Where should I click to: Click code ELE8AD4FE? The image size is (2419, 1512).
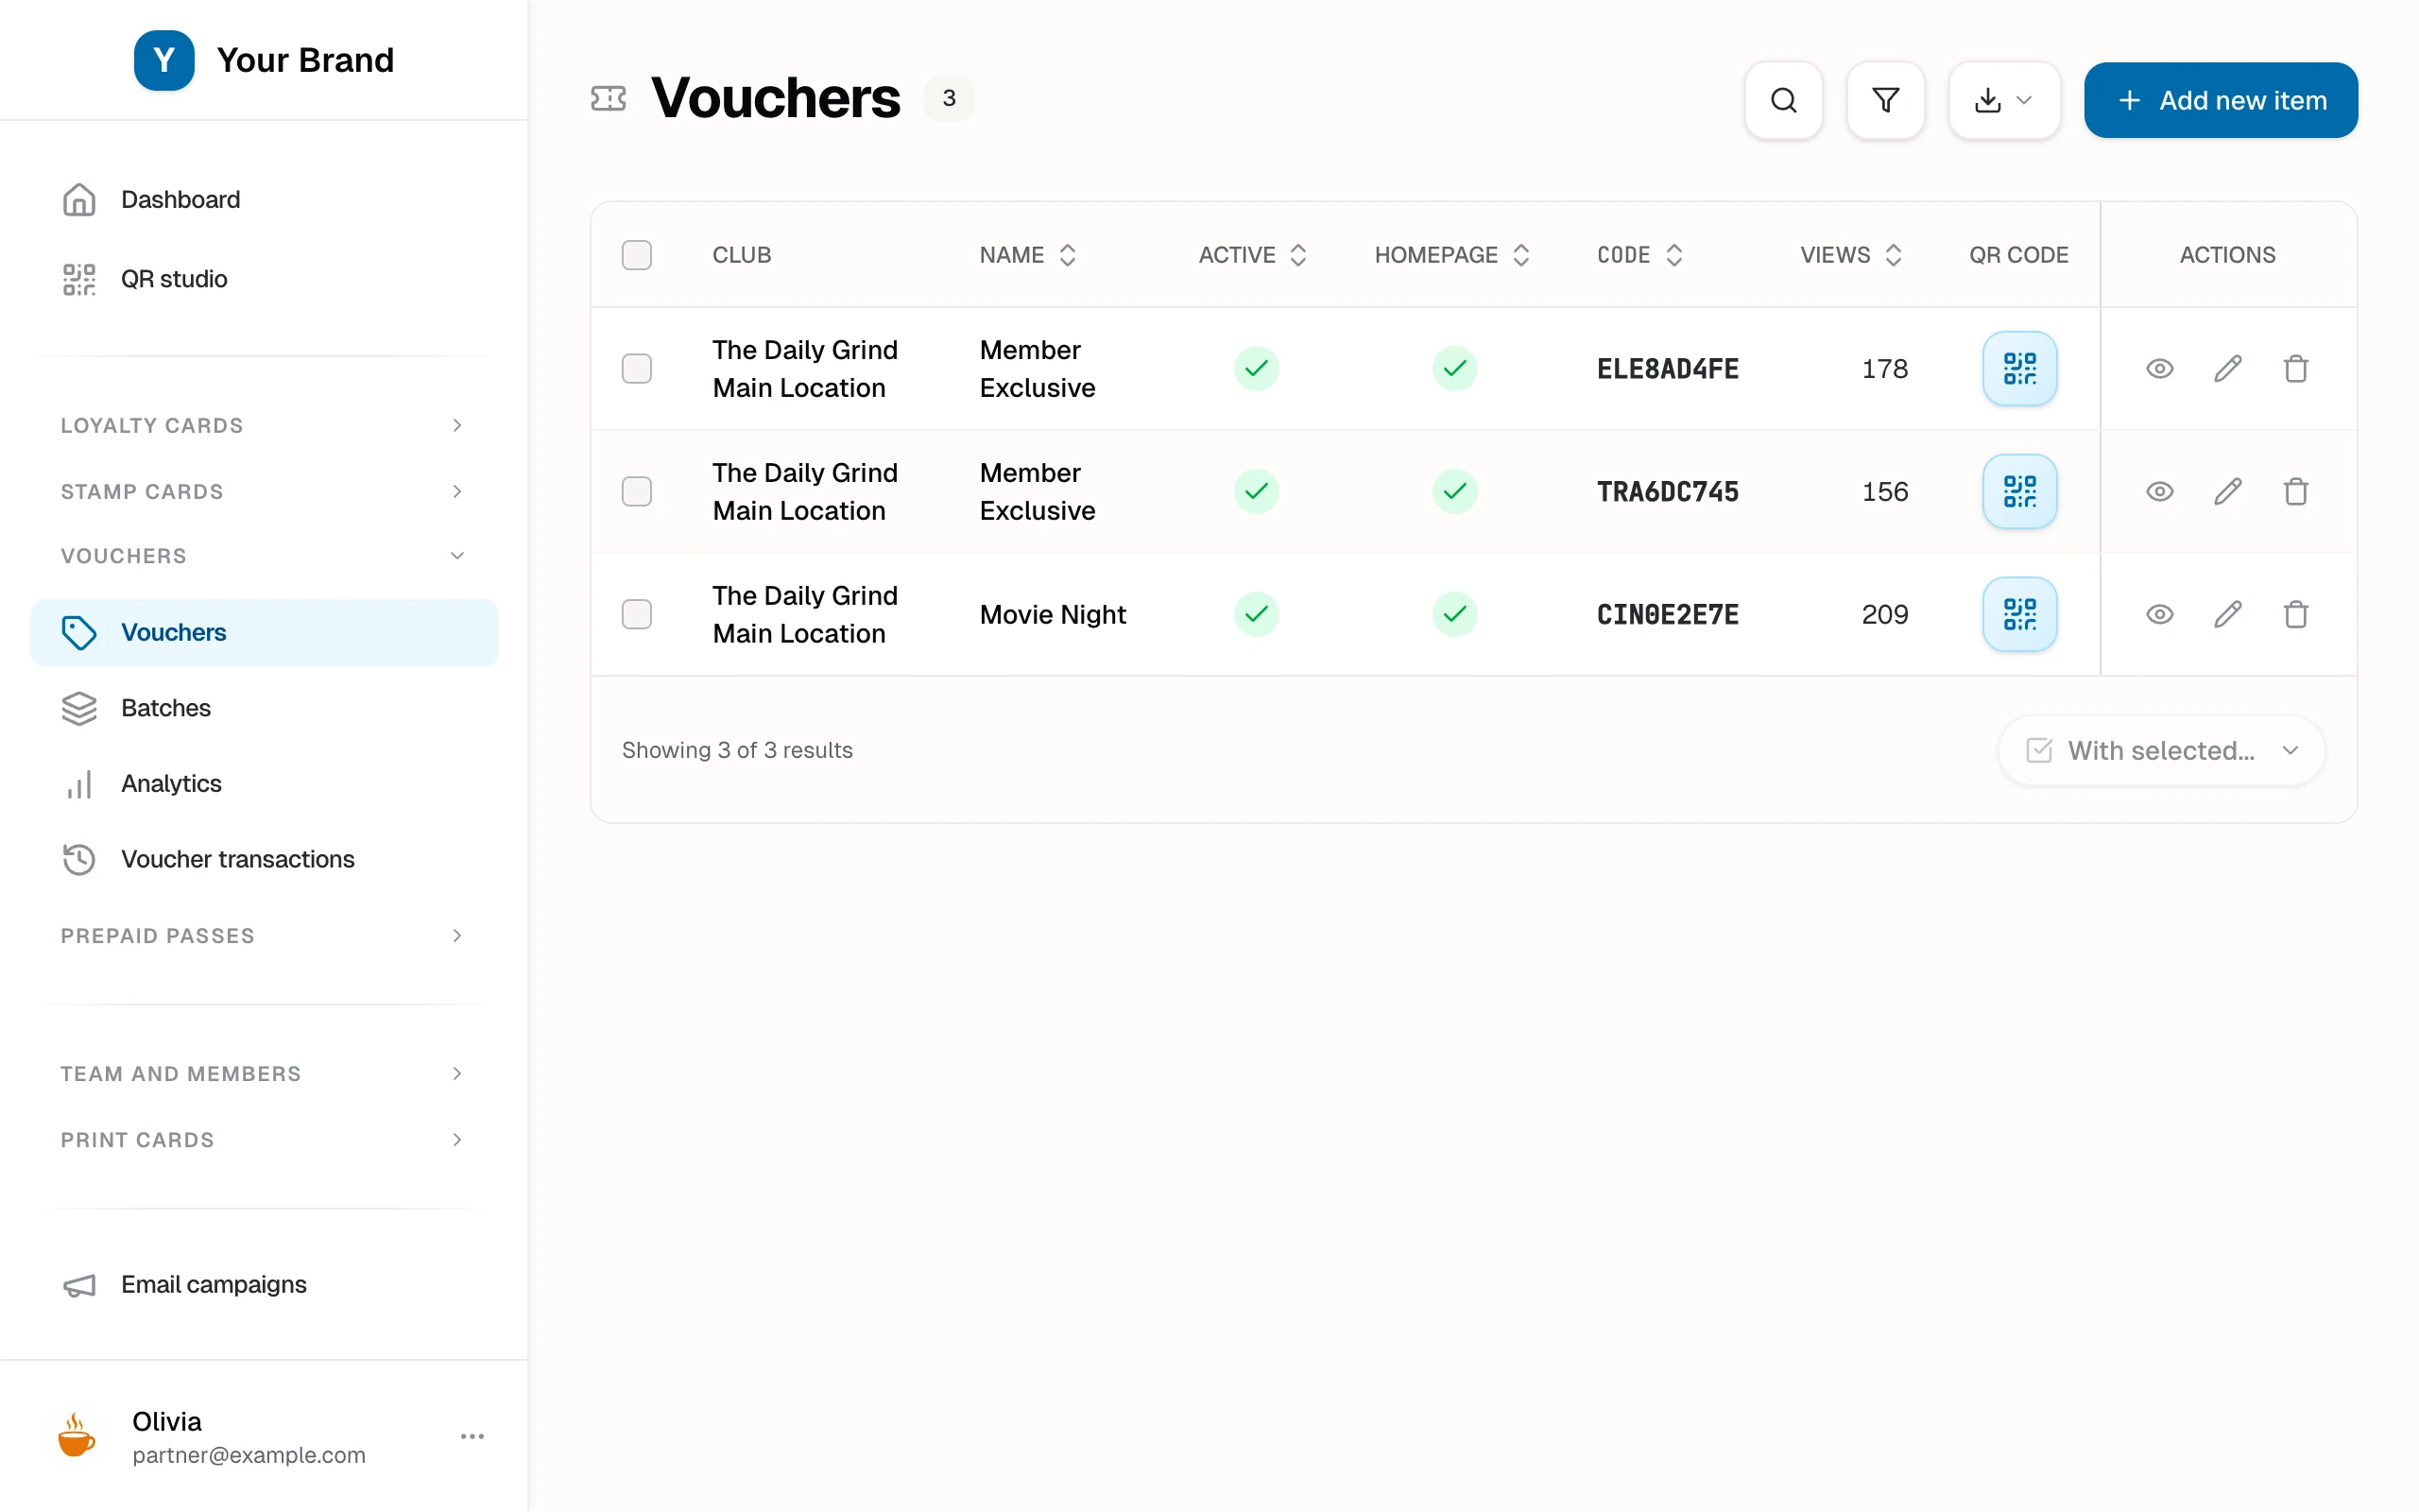(1667, 368)
